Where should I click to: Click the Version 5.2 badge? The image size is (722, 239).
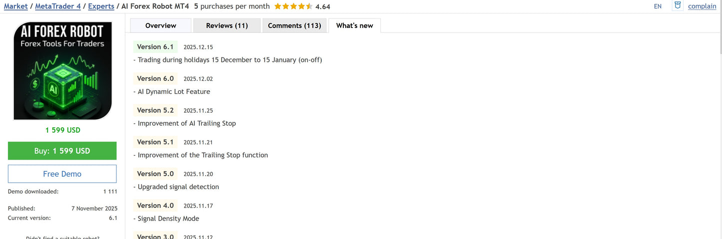coord(155,110)
